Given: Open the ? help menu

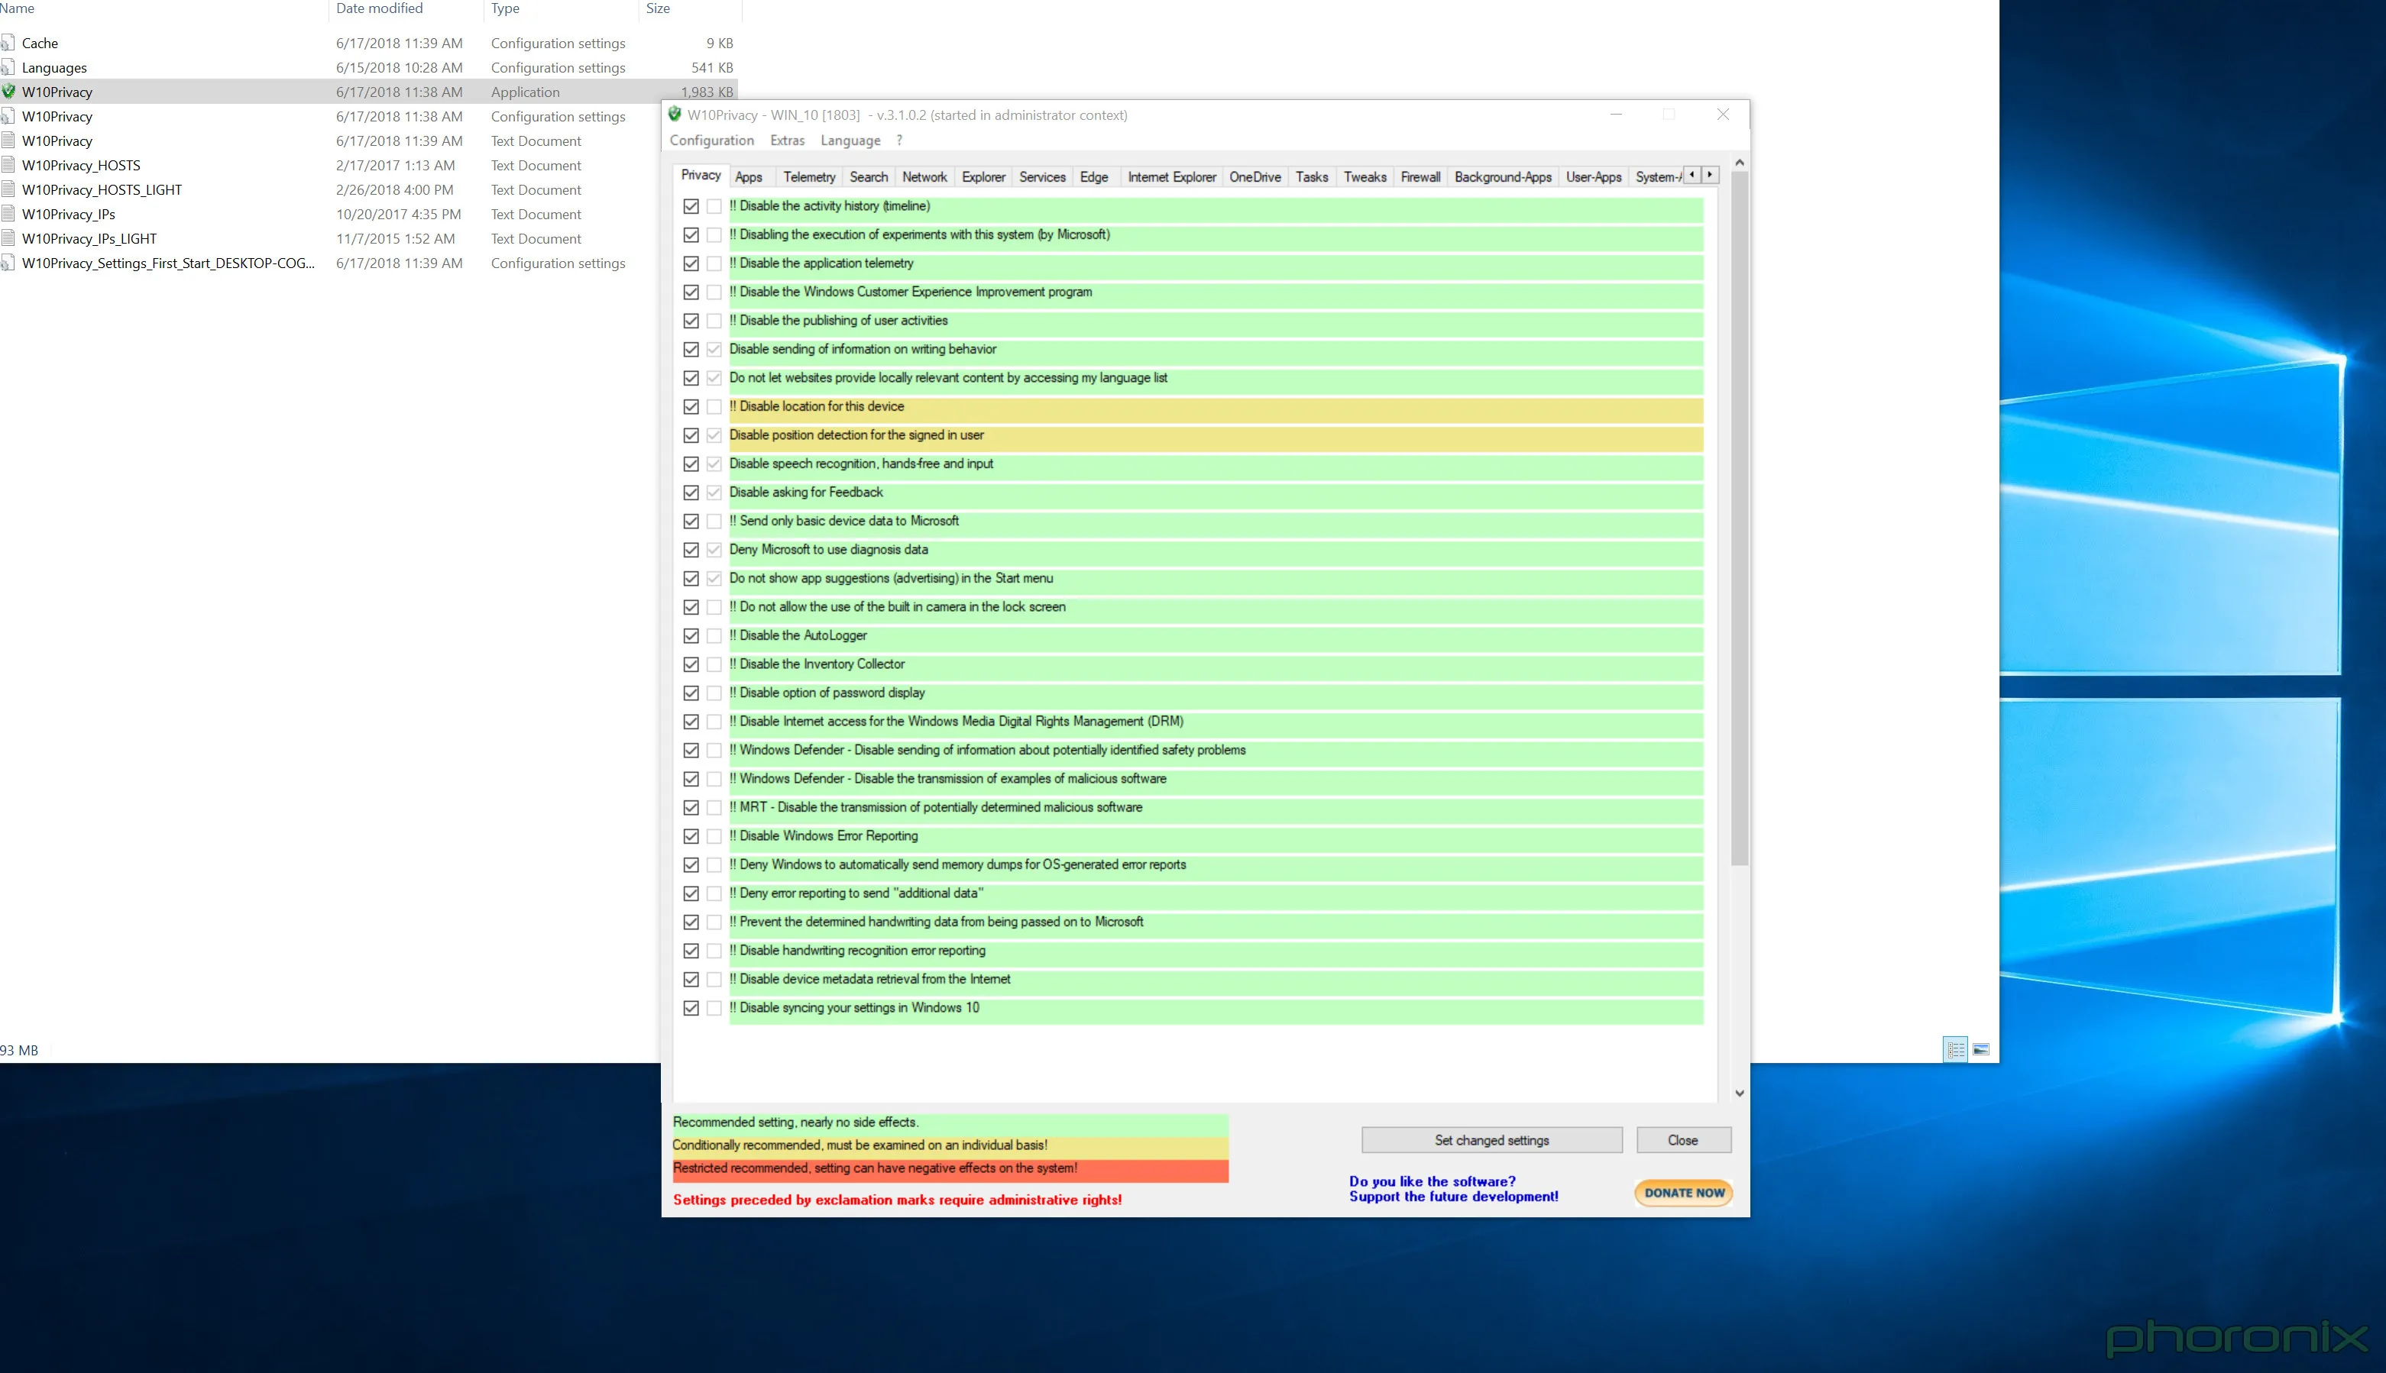Looking at the screenshot, I should point(899,141).
